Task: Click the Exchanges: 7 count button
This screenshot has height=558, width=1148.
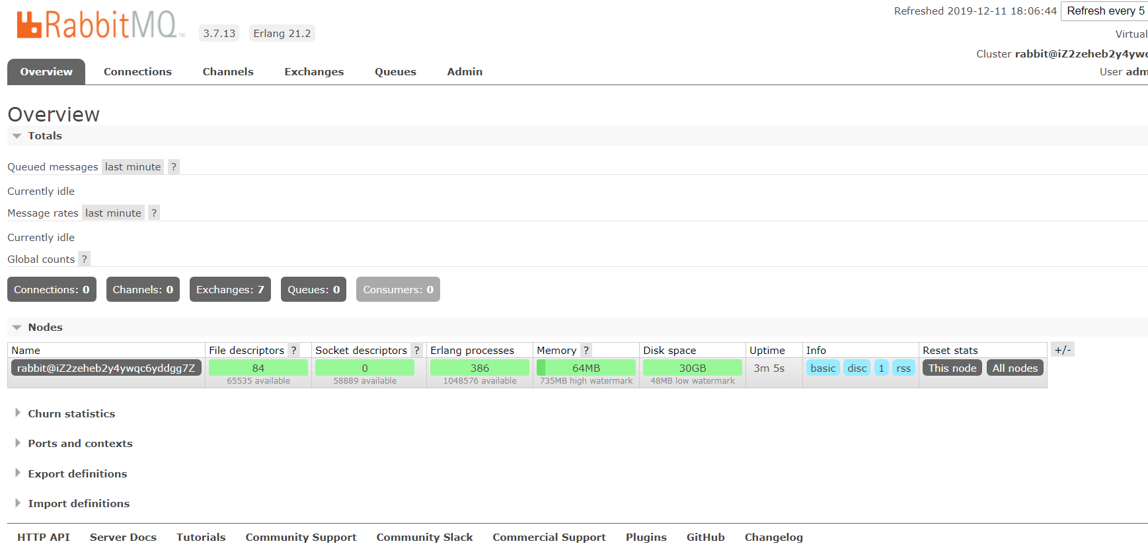Action: click(230, 289)
